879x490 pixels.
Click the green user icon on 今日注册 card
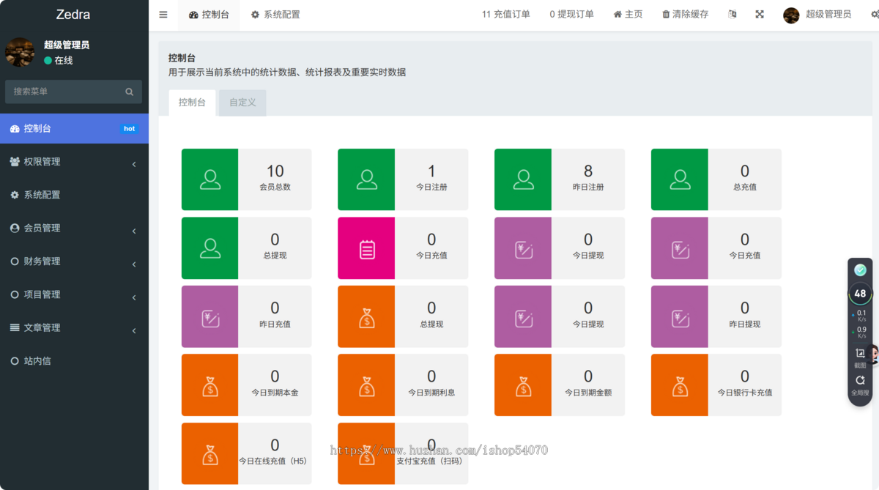coord(366,179)
